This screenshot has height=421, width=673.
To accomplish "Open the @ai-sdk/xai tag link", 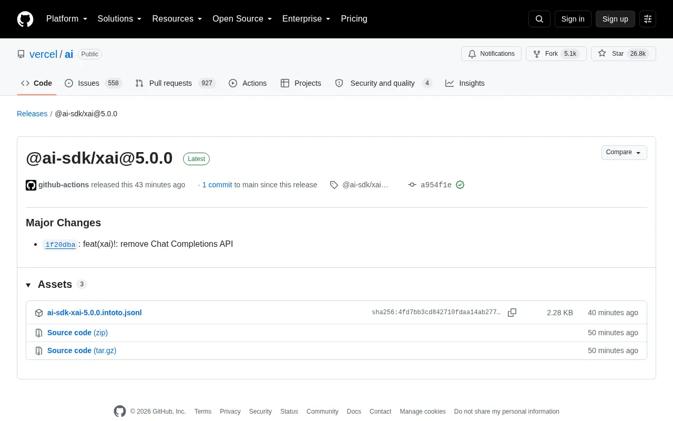I will pos(365,185).
